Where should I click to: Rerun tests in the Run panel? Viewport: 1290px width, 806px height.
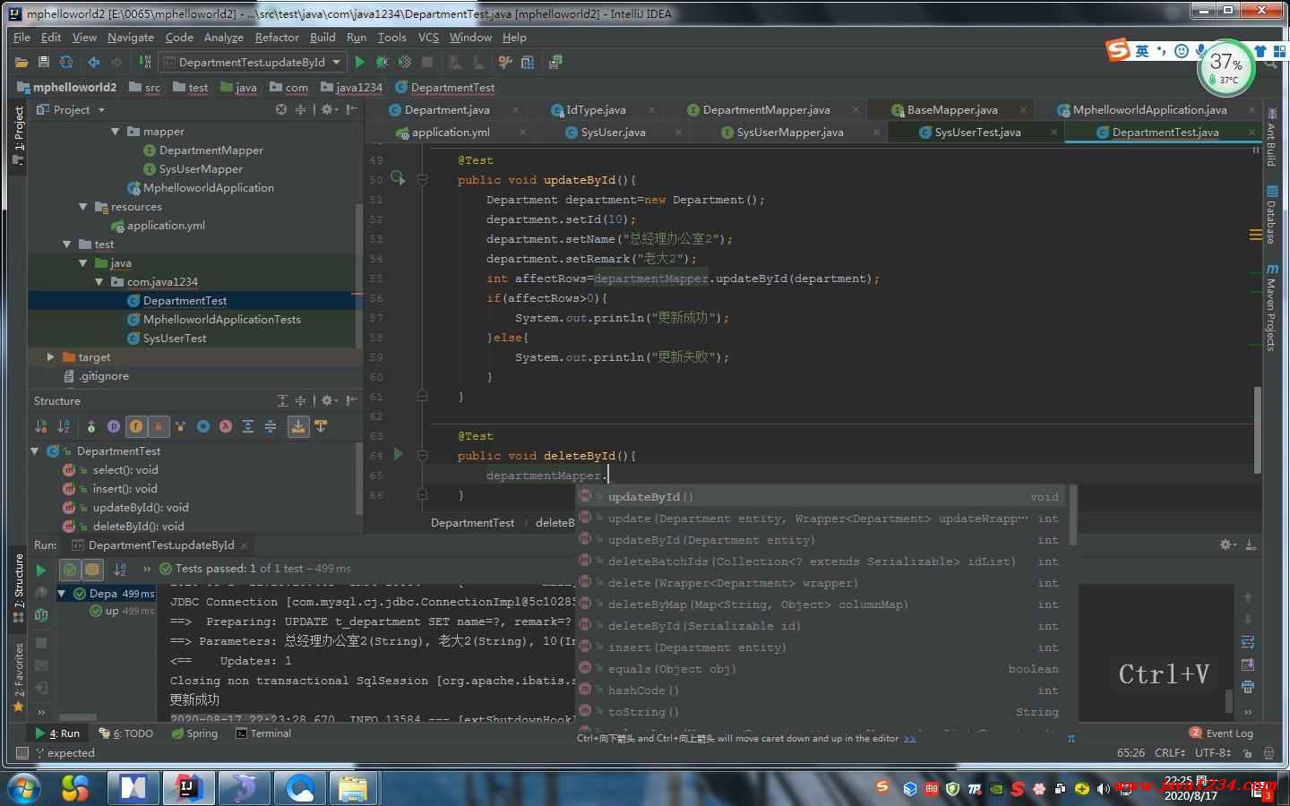(40, 570)
